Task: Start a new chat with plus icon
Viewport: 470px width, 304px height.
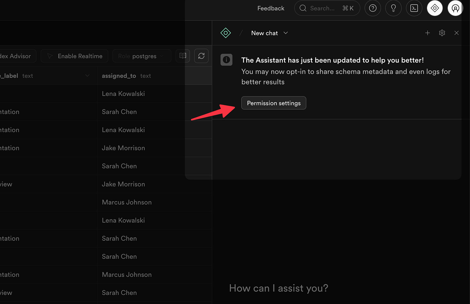Action: point(427,33)
